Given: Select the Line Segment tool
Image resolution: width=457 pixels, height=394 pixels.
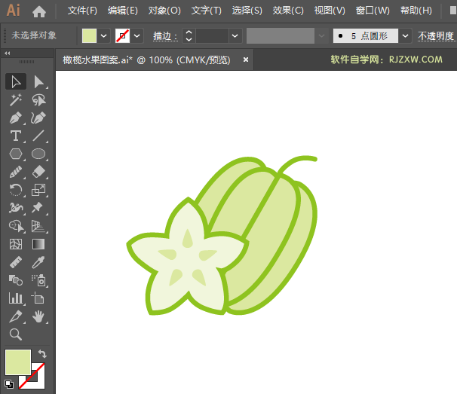Looking at the screenshot, I should point(38,136).
